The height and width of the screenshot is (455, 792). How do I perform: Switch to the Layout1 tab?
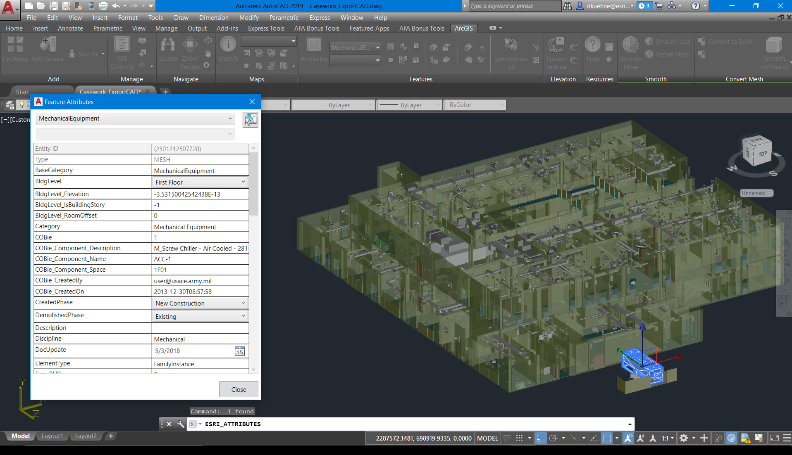pos(52,436)
